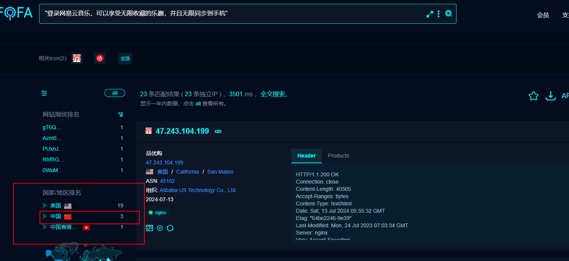This screenshot has height=261, width=569.
Task: Click the Content-Length: 40505 header line
Action: click(323, 189)
